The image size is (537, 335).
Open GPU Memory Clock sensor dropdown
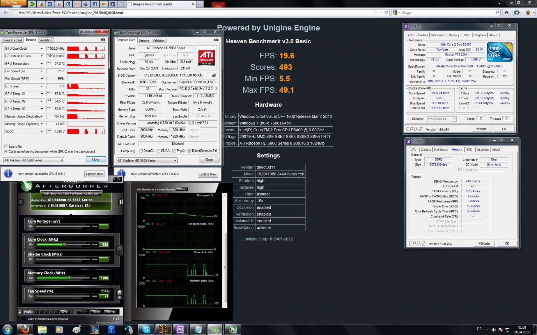[x=42, y=56]
